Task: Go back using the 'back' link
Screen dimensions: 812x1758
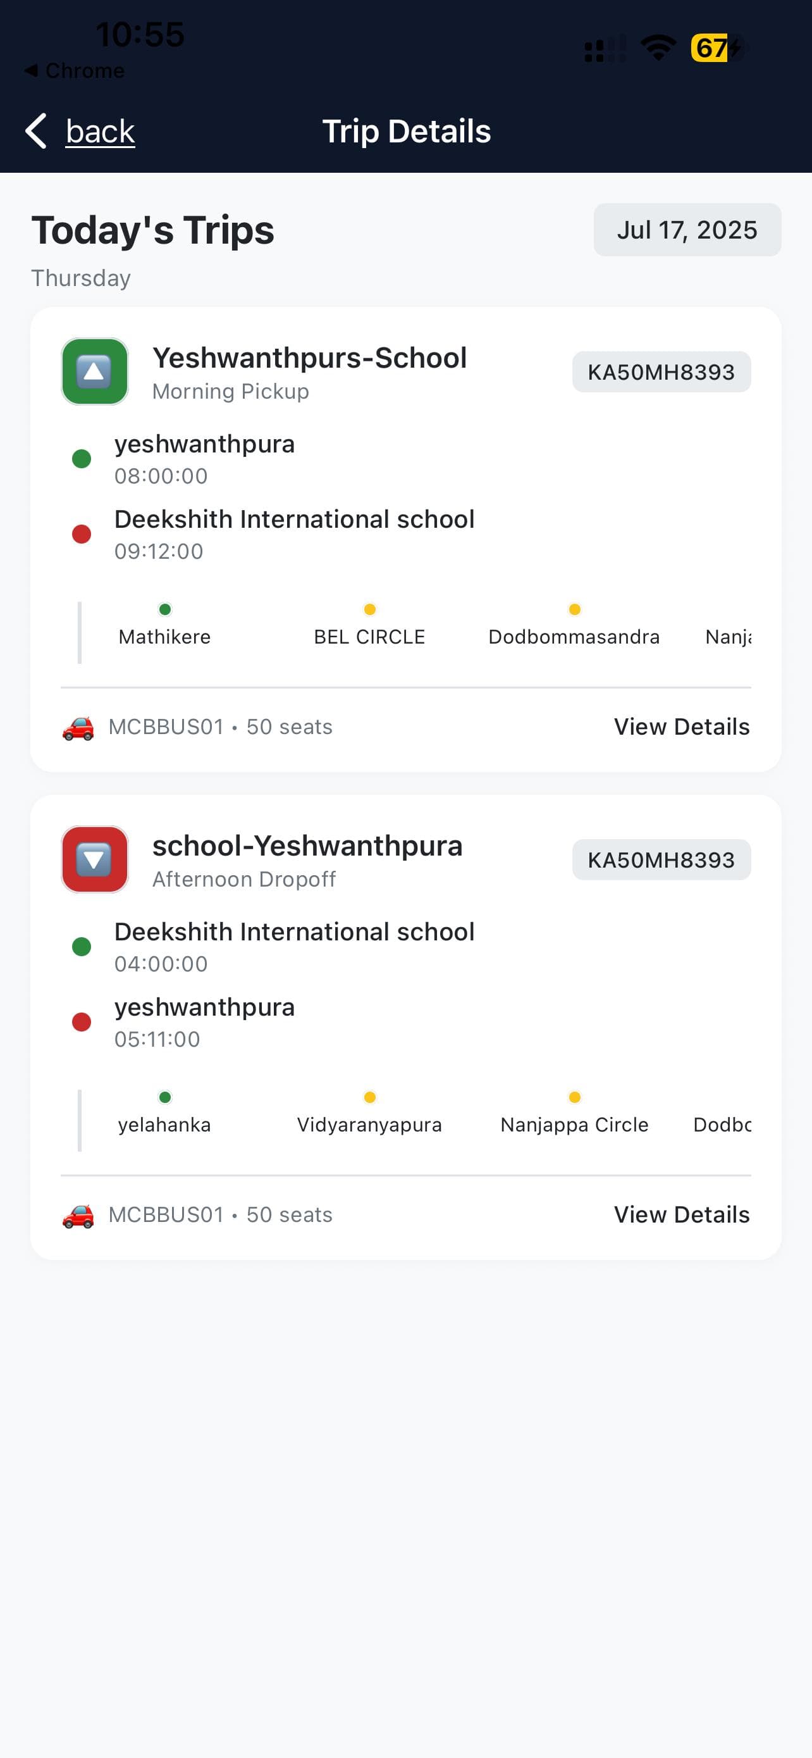Action: 100,131
